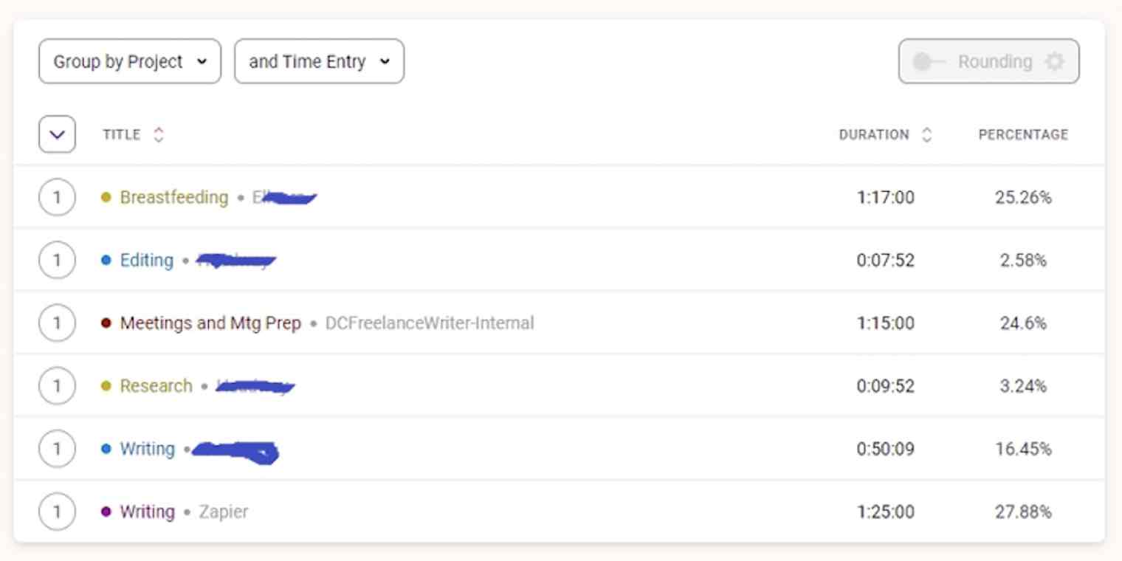The width and height of the screenshot is (1122, 561).
Task: Sort entries using the Duration sort icon
Action: pos(927,134)
